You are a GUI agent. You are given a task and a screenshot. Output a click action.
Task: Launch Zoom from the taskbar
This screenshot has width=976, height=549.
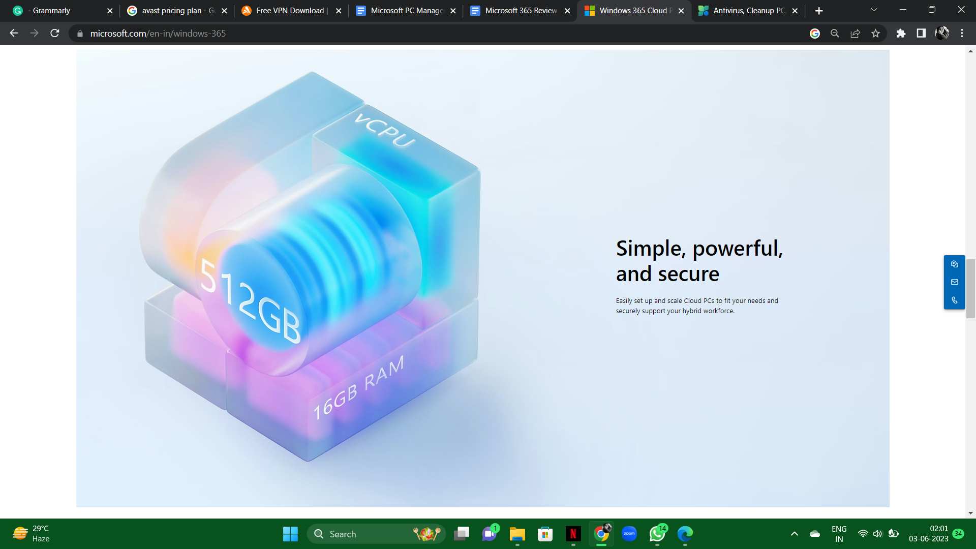pos(629,534)
